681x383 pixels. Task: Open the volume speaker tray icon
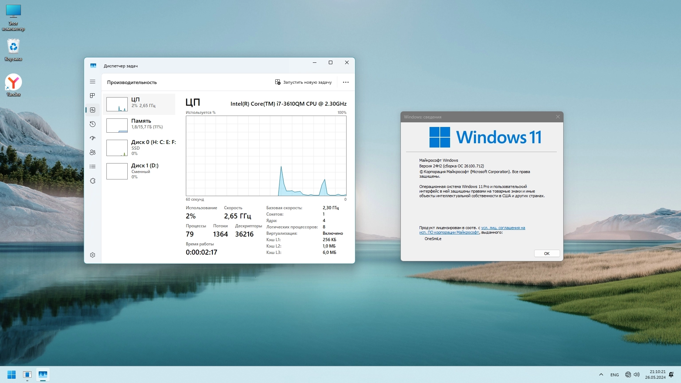coord(637,374)
